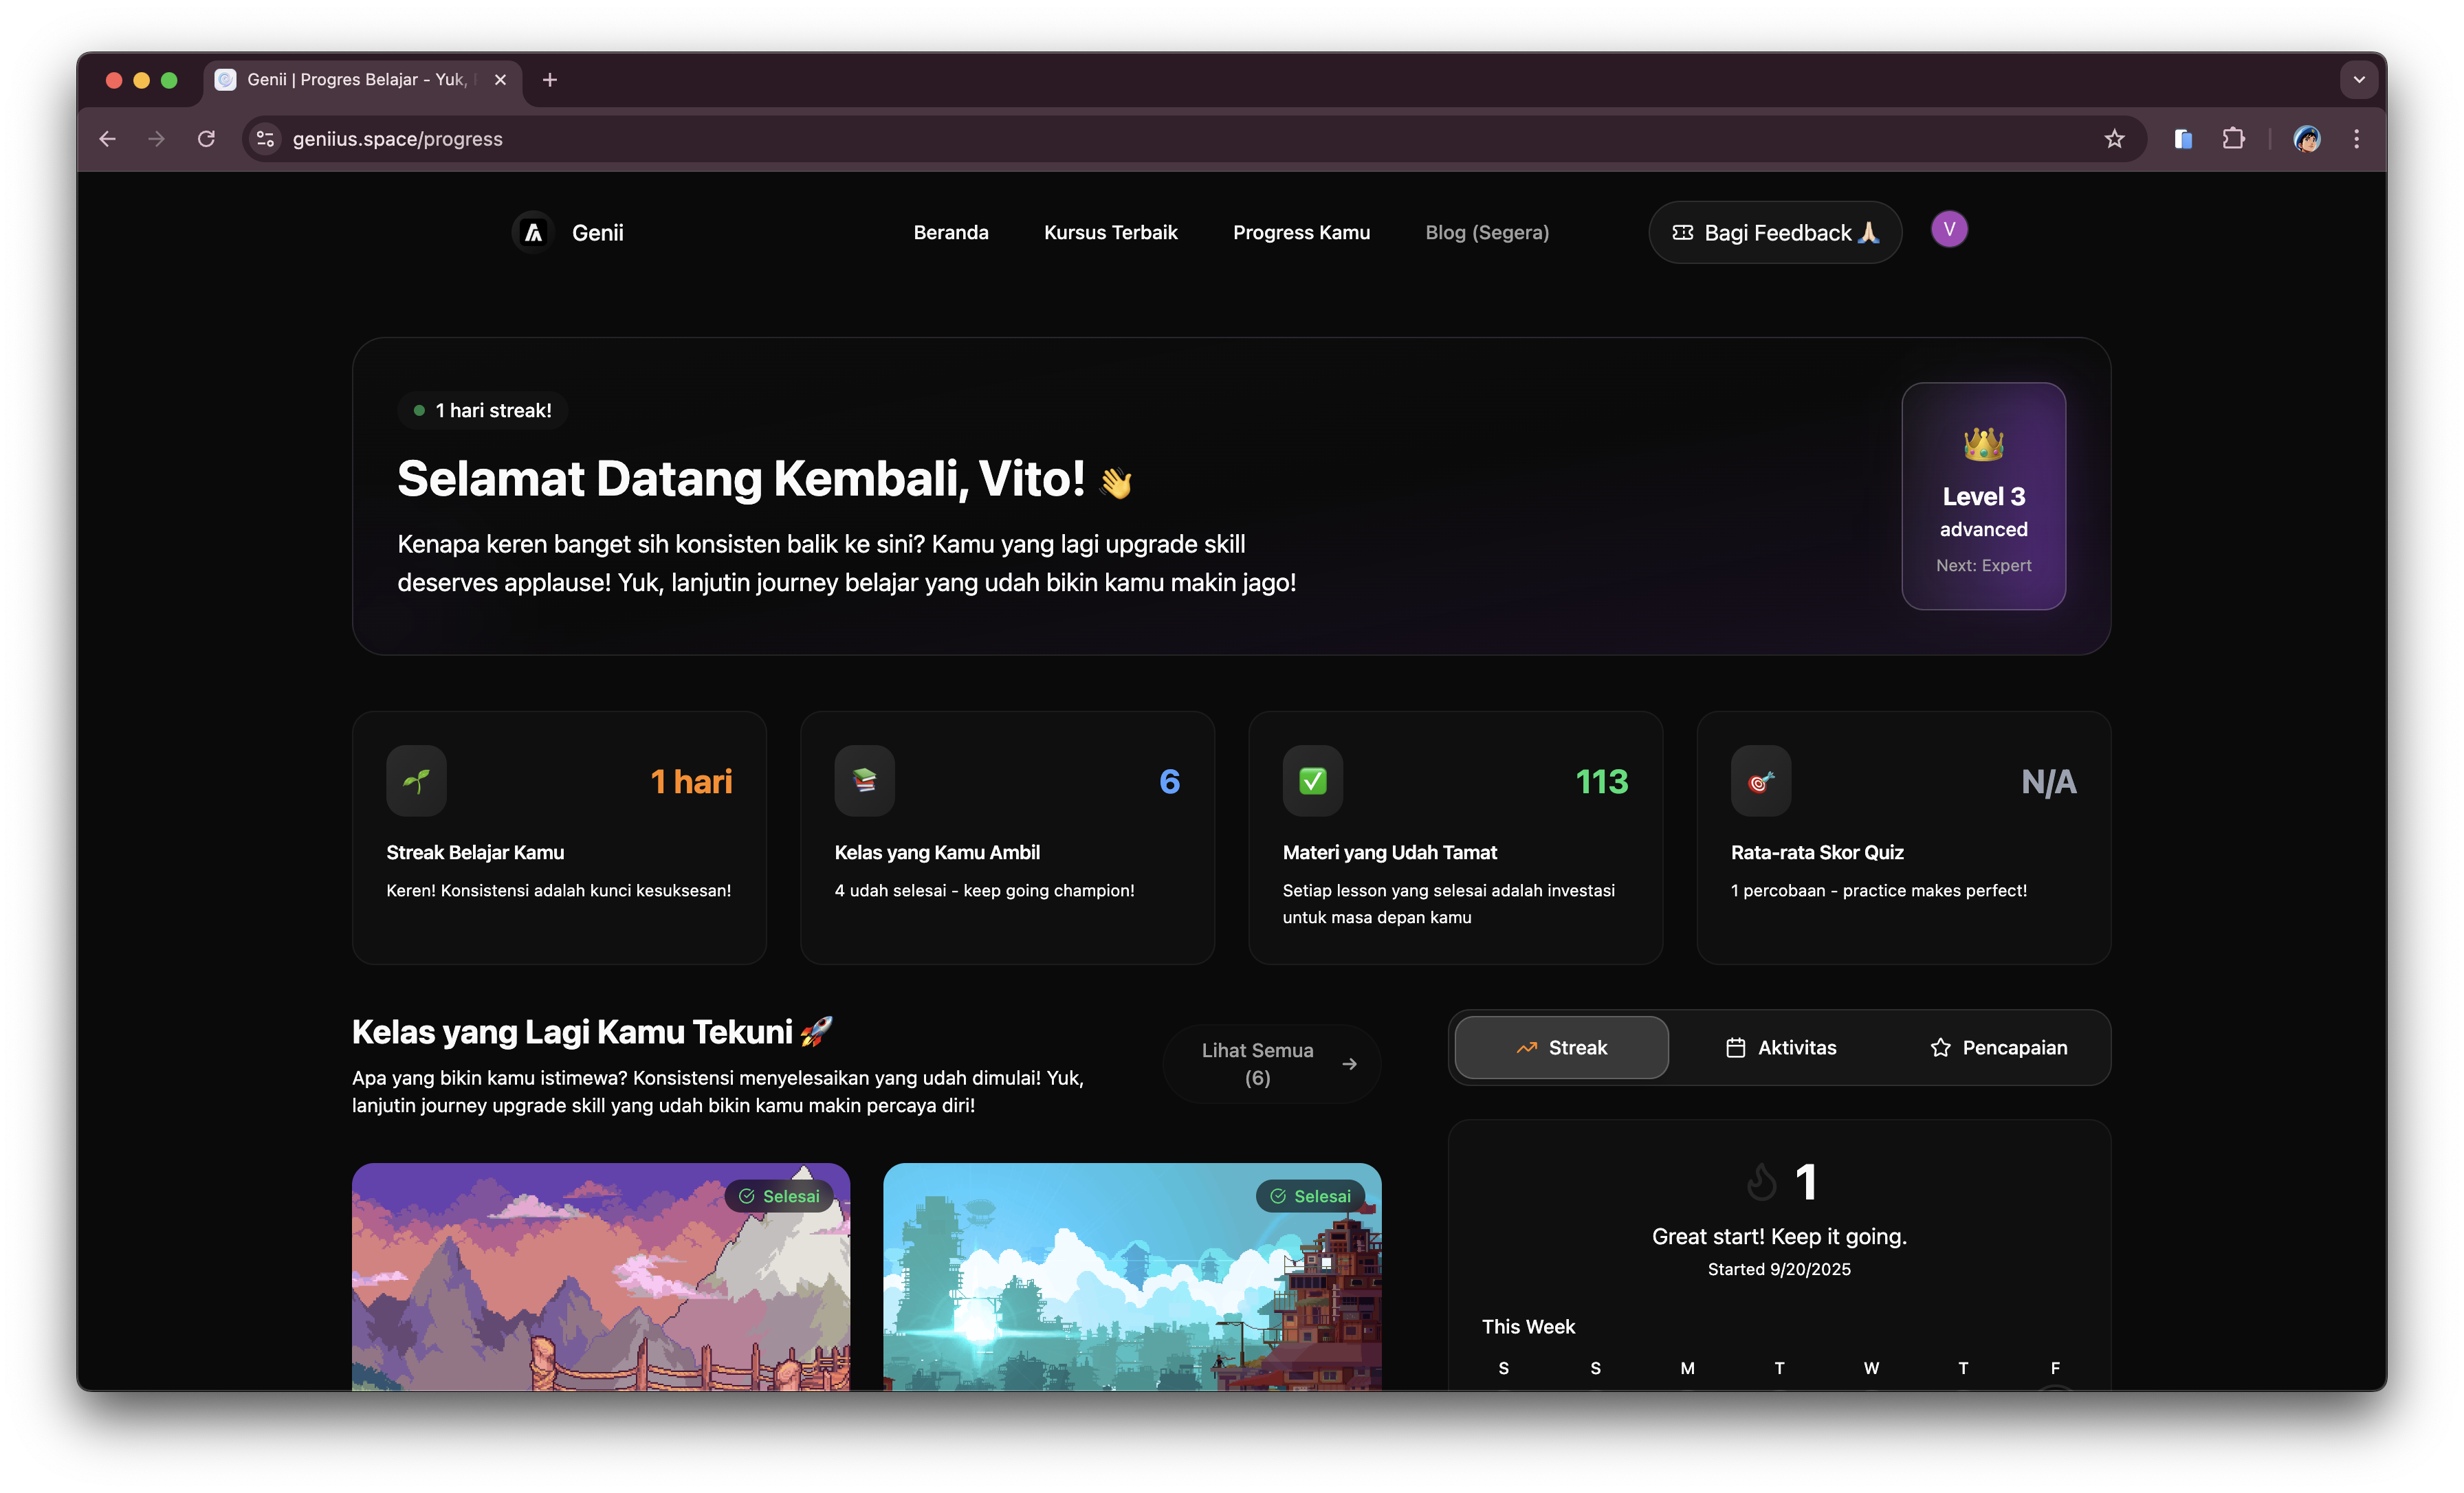
Task: Open Chrome three-dot menu
Action: (x=2356, y=139)
